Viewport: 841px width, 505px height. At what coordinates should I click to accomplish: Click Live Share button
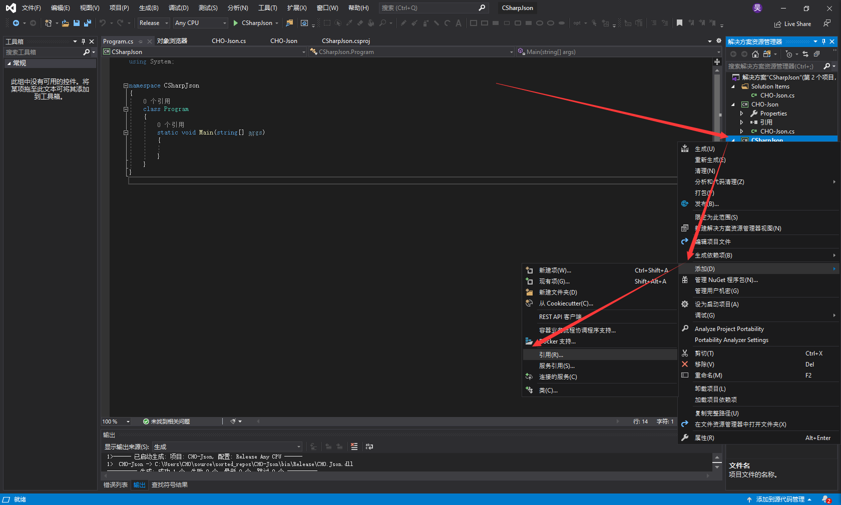coord(792,24)
